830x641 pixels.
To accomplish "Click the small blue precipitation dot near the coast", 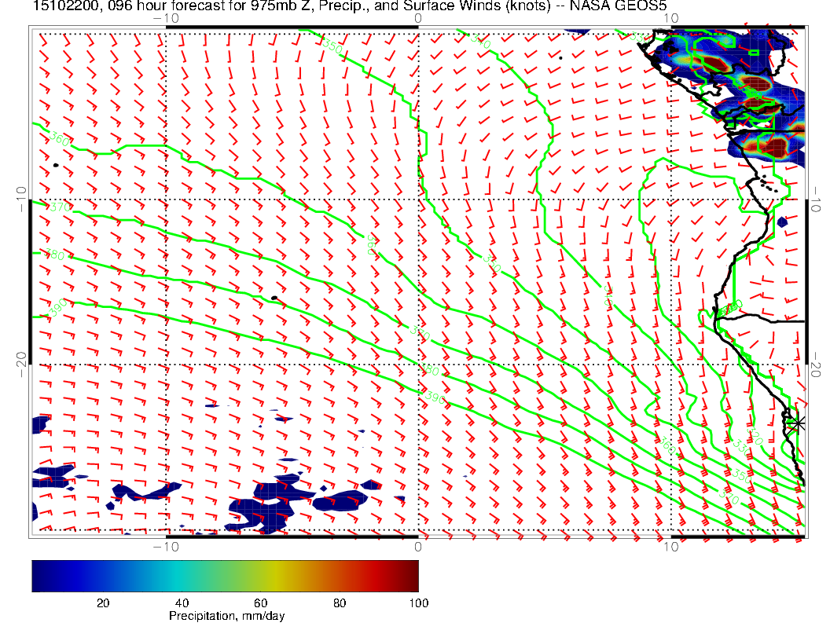I will click(x=782, y=222).
